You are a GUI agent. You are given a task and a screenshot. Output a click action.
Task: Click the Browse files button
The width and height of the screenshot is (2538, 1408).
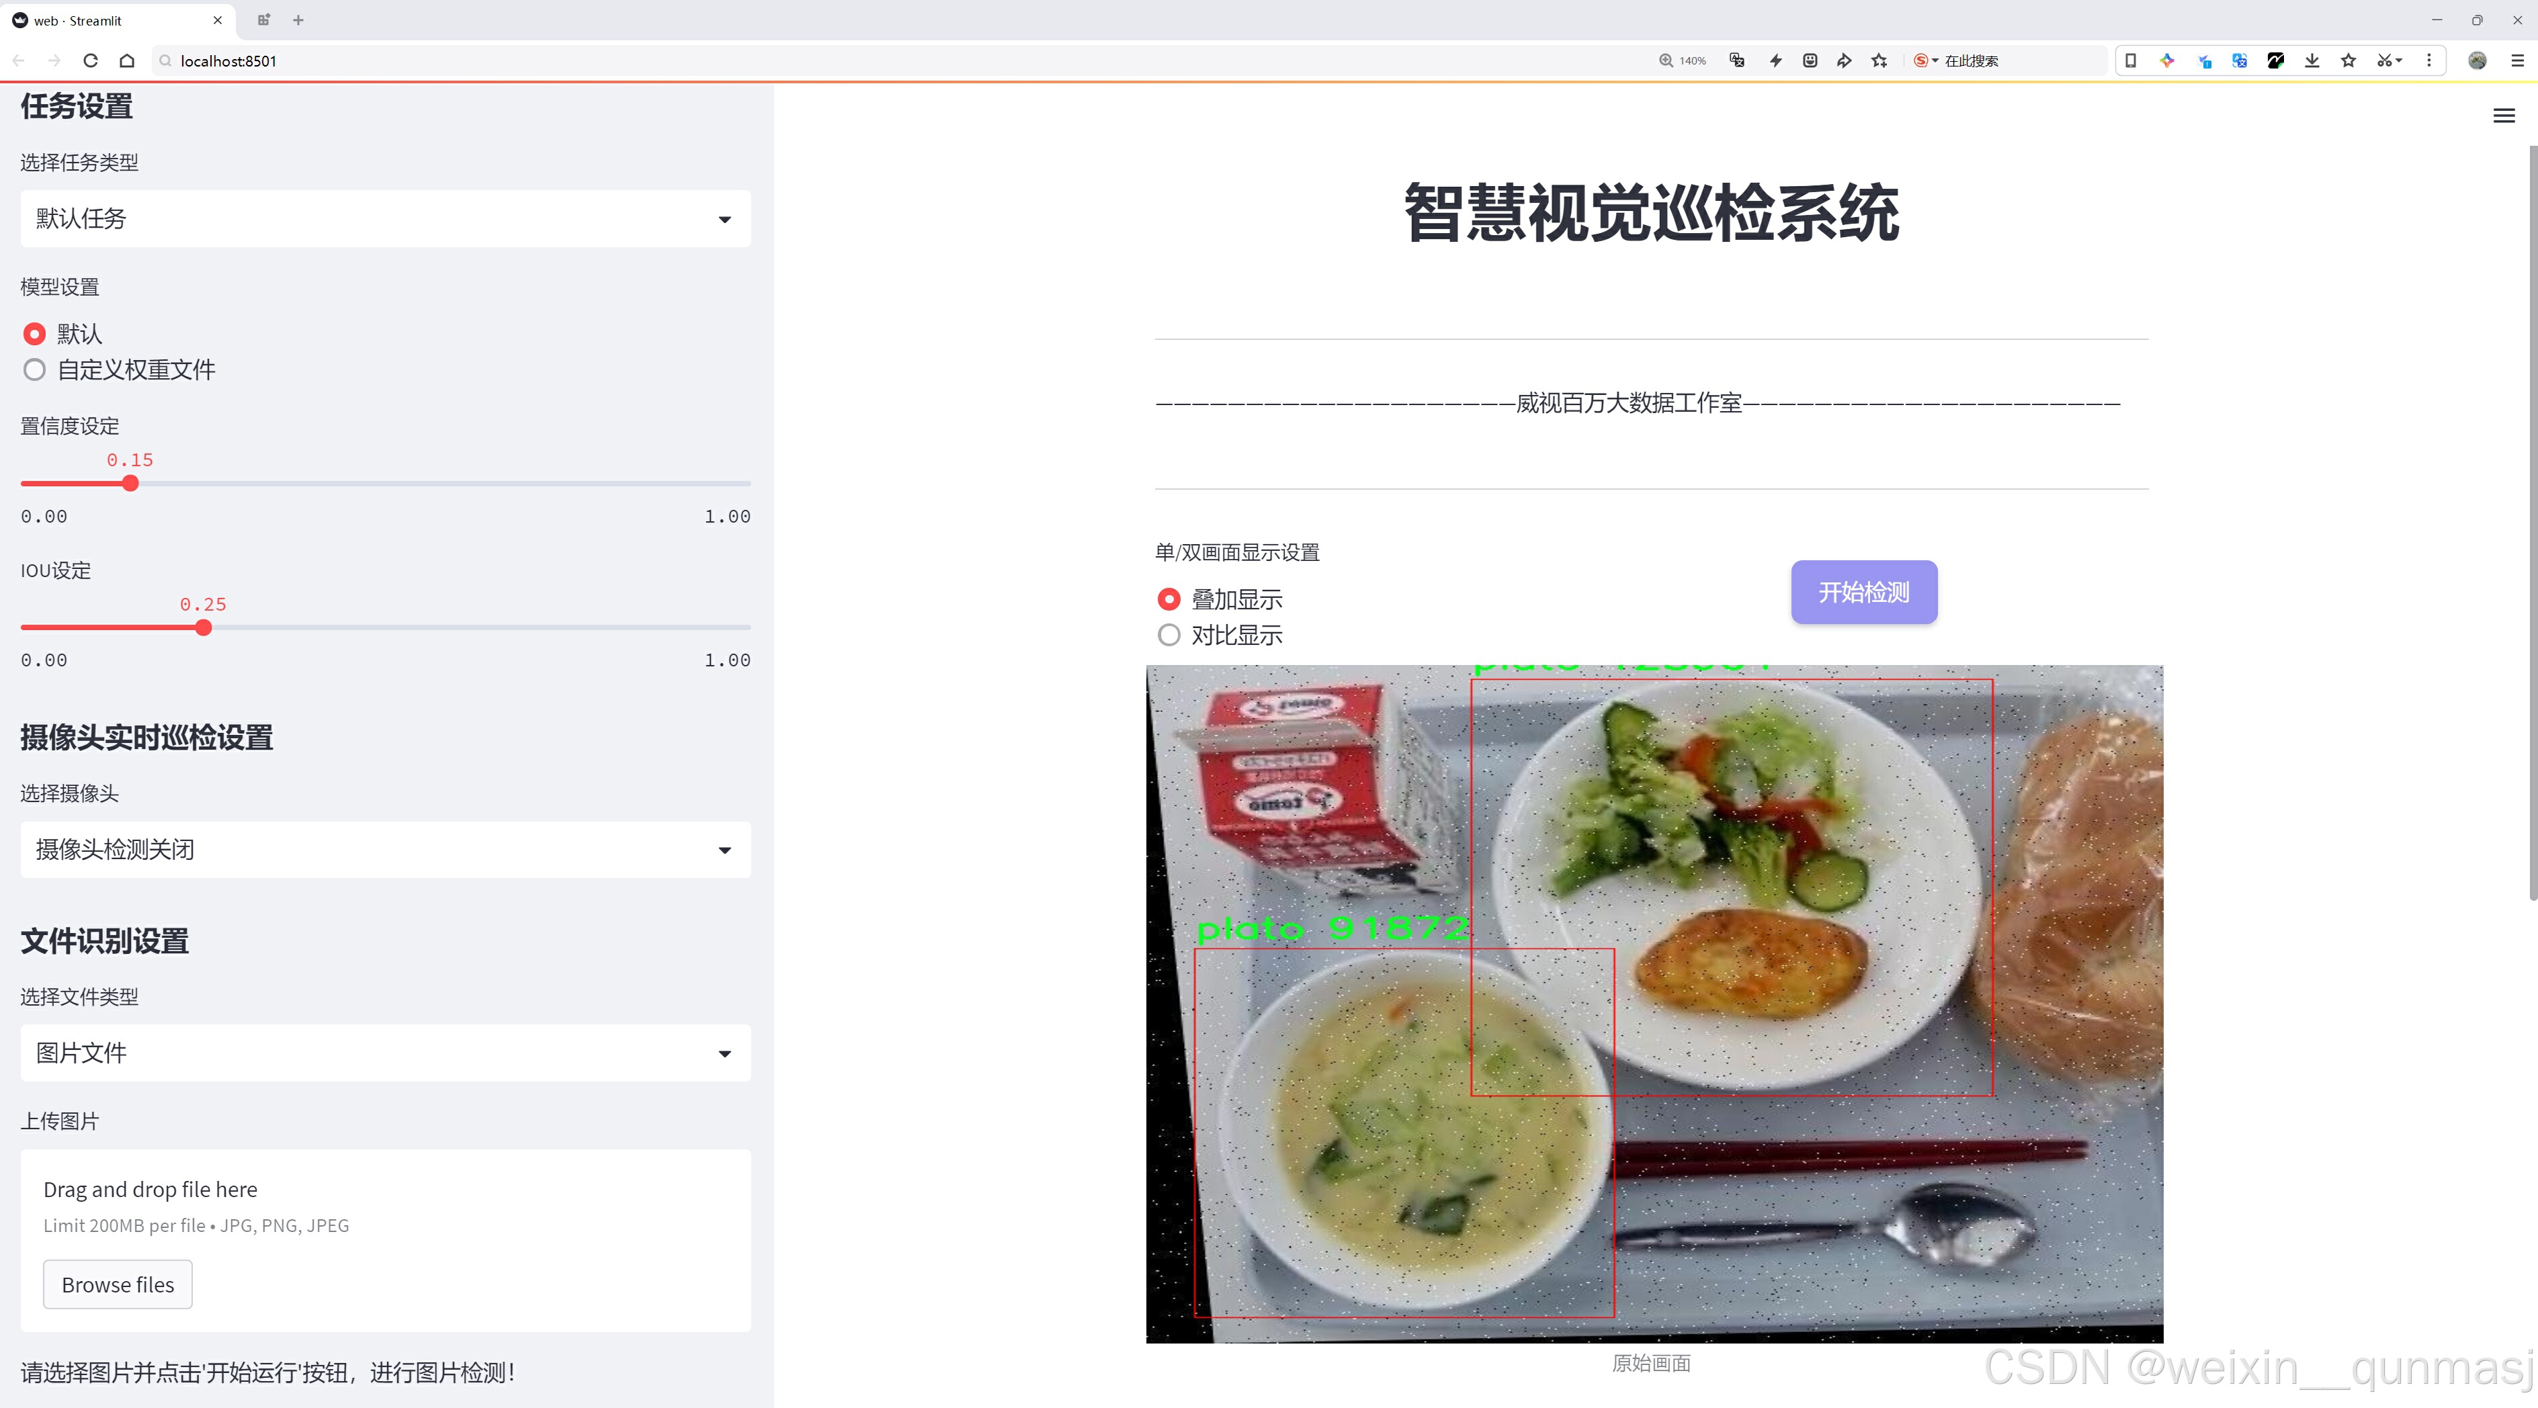pyautogui.click(x=117, y=1285)
